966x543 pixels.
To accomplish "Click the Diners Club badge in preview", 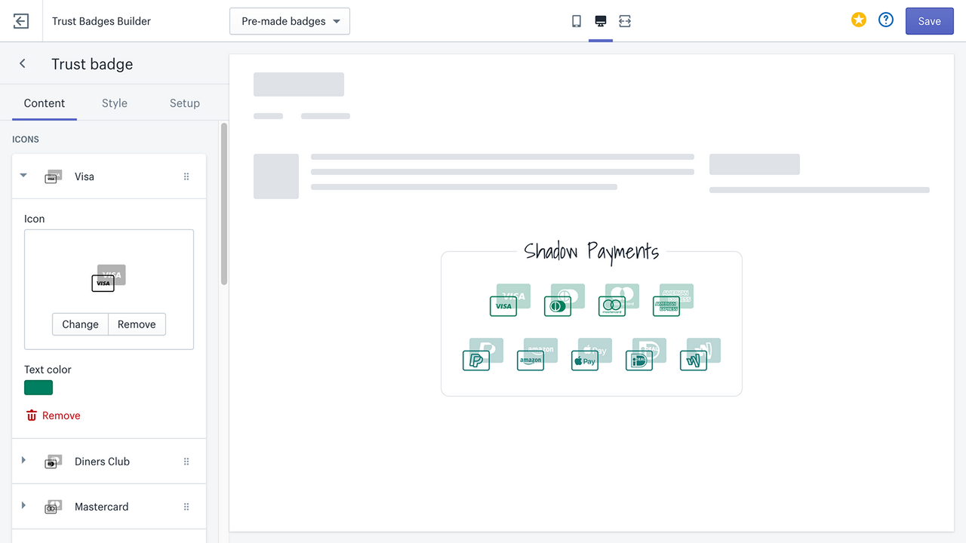I will pyautogui.click(x=565, y=300).
